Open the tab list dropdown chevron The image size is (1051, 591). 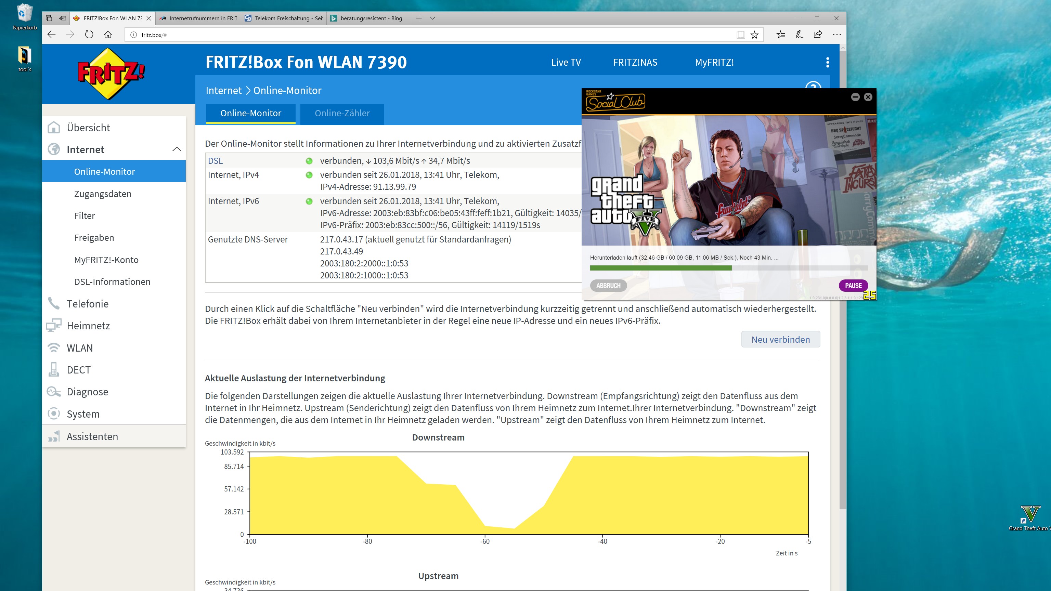432,18
